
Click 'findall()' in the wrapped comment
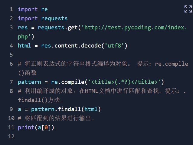(33, 100)
